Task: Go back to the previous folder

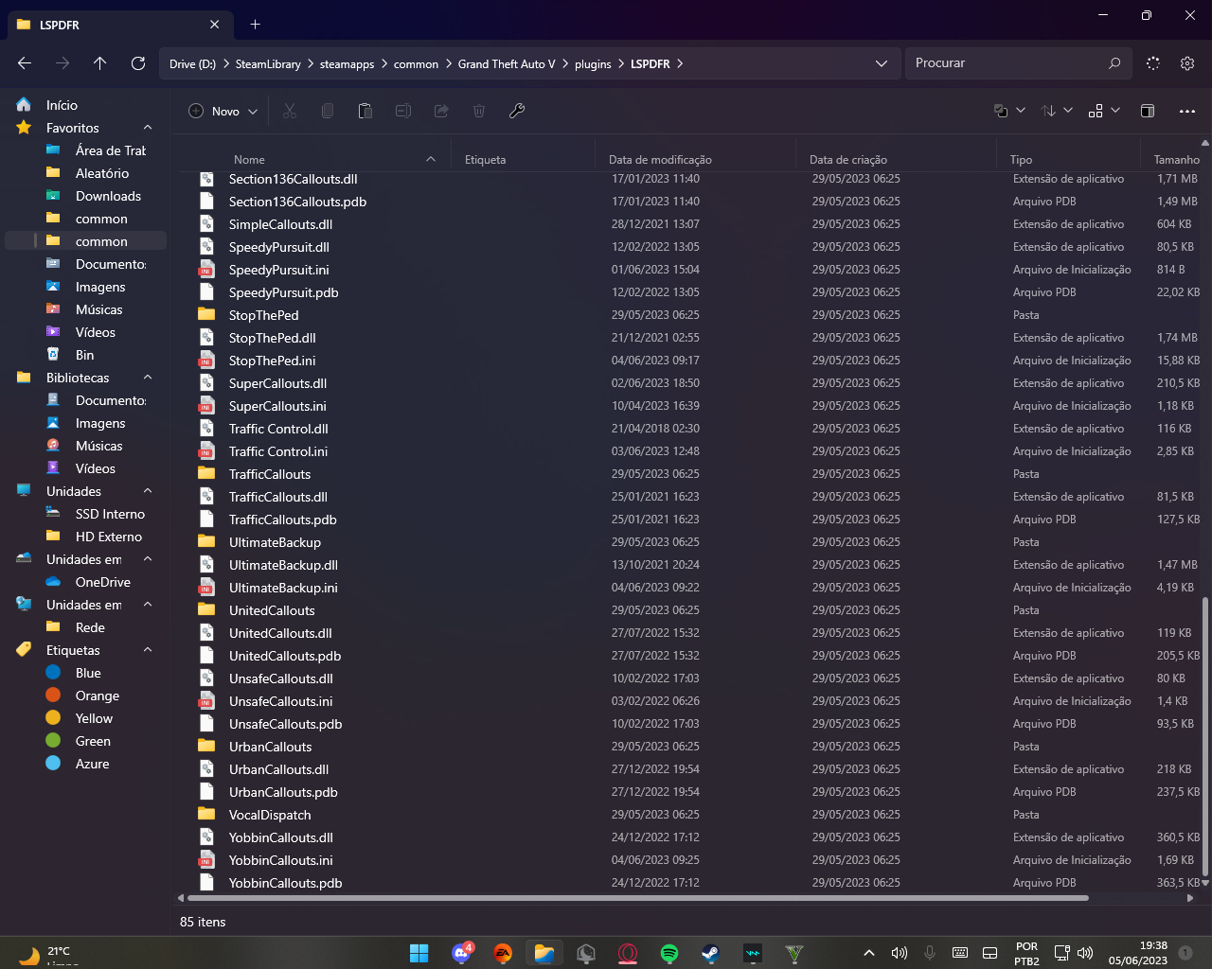Action: click(25, 63)
